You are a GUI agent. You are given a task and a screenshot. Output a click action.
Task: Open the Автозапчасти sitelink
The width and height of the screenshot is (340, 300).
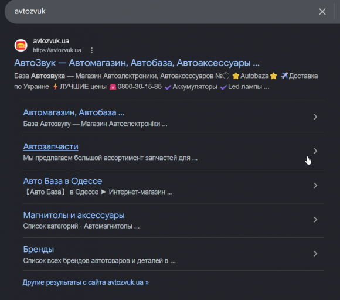pos(51,146)
